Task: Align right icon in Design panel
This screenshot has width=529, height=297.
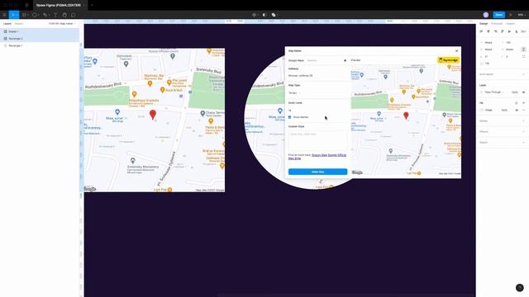Action: click(x=496, y=31)
